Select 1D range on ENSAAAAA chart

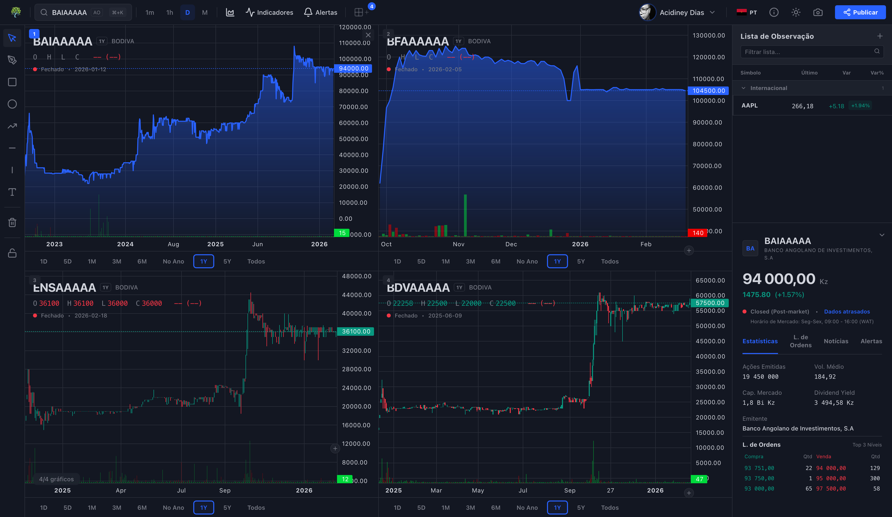[43, 507]
